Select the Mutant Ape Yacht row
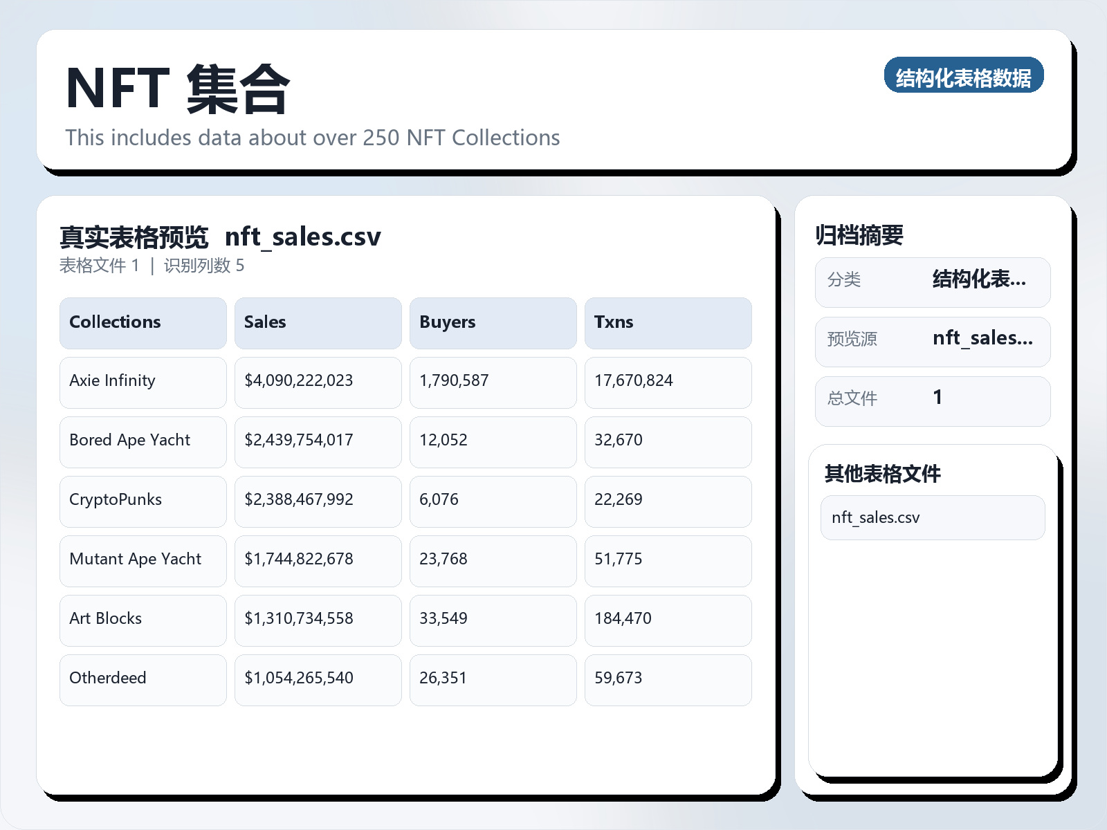 143,560
